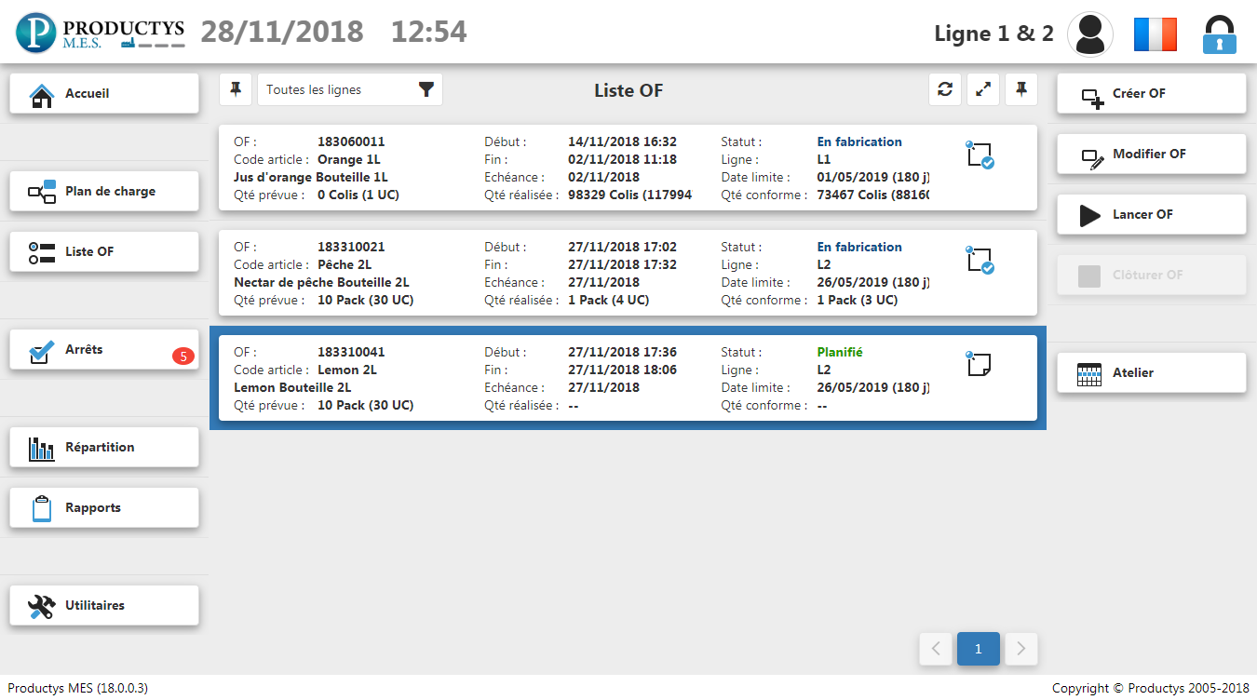Open Arrêts with 5 notifications
Image resolution: width=1257 pixels, height=700 pixels.
104,350
